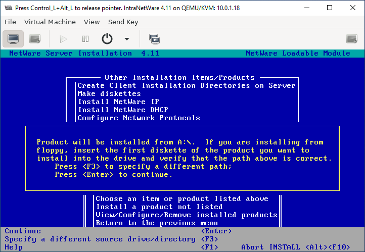Click the virt-viewer window title icon
This screenshot has height=252, width=365.
click(x=9, y=8)
